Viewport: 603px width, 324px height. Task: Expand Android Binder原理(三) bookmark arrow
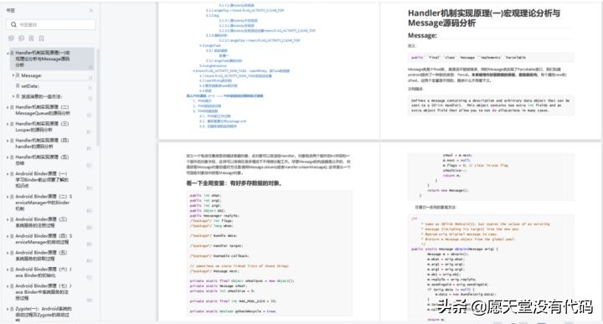(x=8, y=219)
